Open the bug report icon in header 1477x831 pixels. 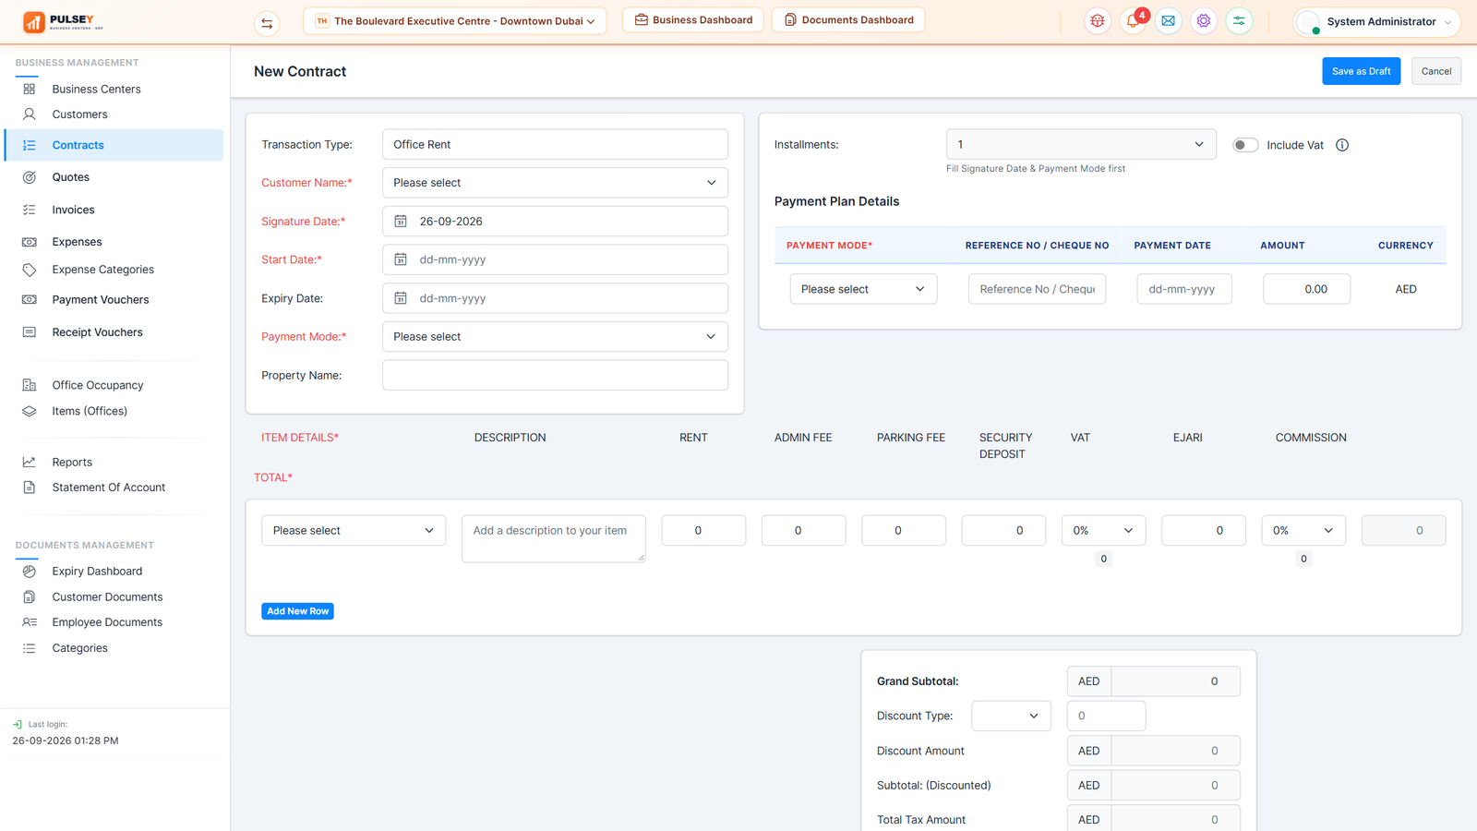1098,21
